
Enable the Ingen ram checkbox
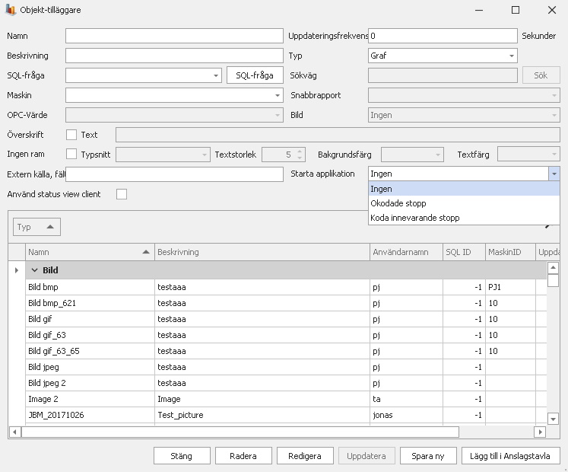point(71,155)
